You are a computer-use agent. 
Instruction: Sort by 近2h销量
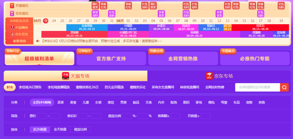pyautogui.click(x=40, y=129)
